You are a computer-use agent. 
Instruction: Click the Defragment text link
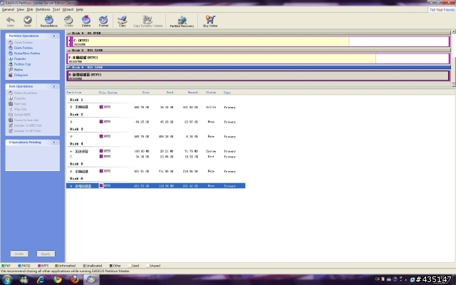coord(21,75)
